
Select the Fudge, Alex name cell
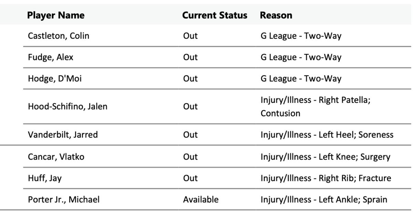[51, 57]
